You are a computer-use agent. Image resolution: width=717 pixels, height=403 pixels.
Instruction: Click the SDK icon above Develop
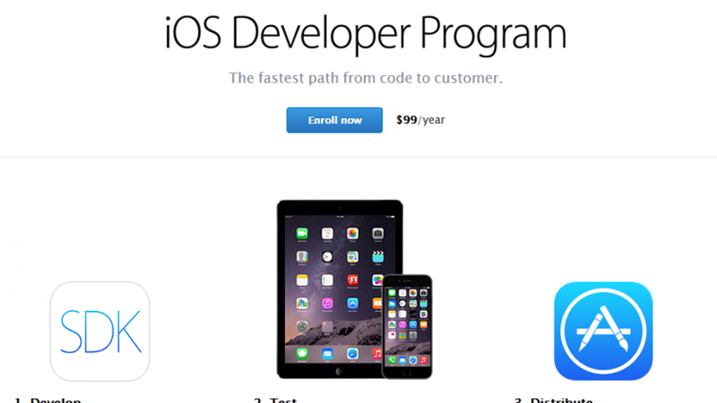(100, 331)
